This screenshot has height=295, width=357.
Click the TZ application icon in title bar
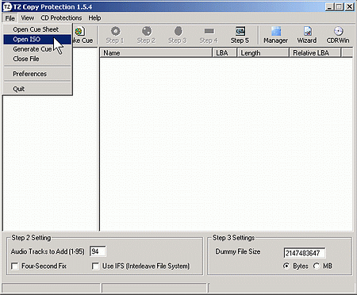pos(7,6)
